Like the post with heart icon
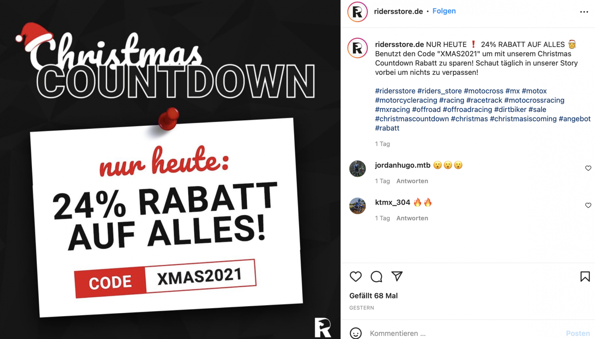The height and width of the screenshot is (339, 595). click(356, 276)
